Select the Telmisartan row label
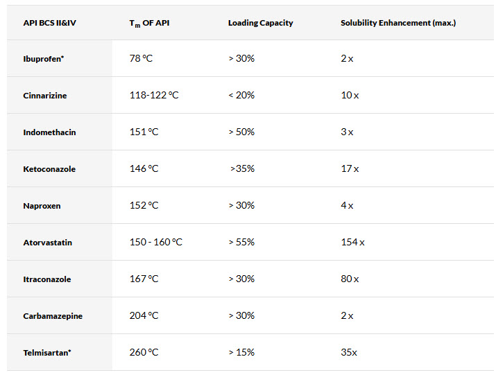The image size is (496, 375). (47, 353)
